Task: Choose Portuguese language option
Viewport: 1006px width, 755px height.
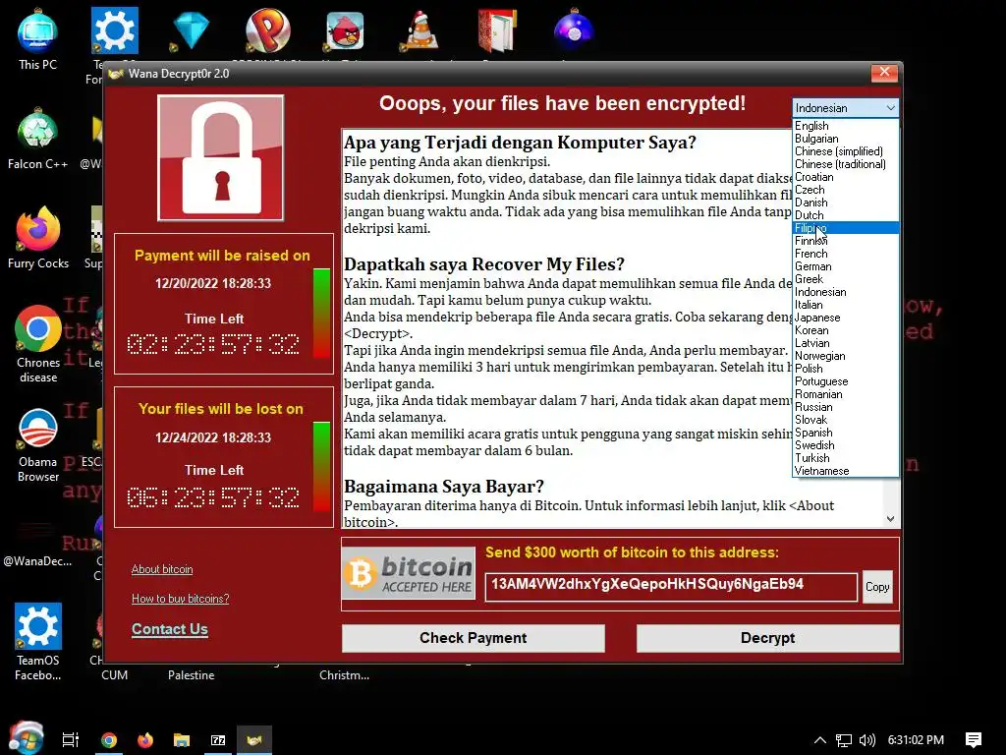Action: [x=846, y=381]
